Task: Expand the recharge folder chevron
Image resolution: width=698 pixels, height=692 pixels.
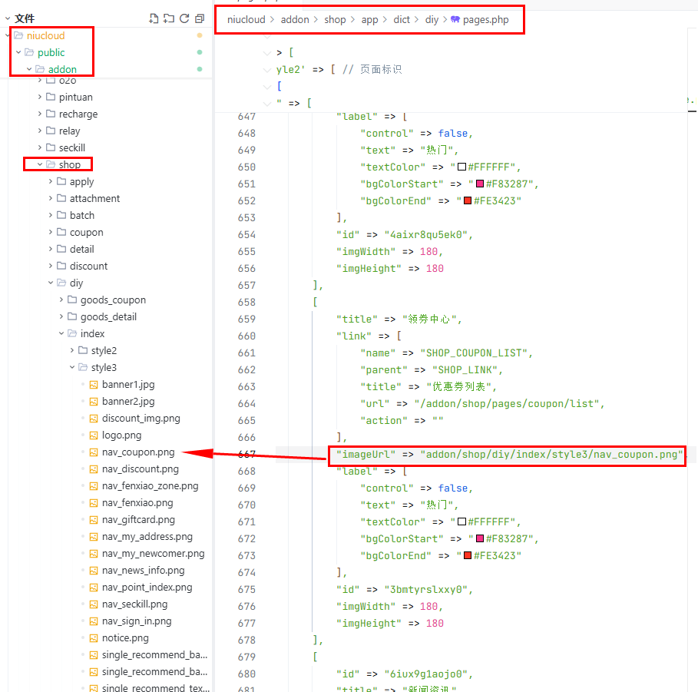Action: click(40, 114)
